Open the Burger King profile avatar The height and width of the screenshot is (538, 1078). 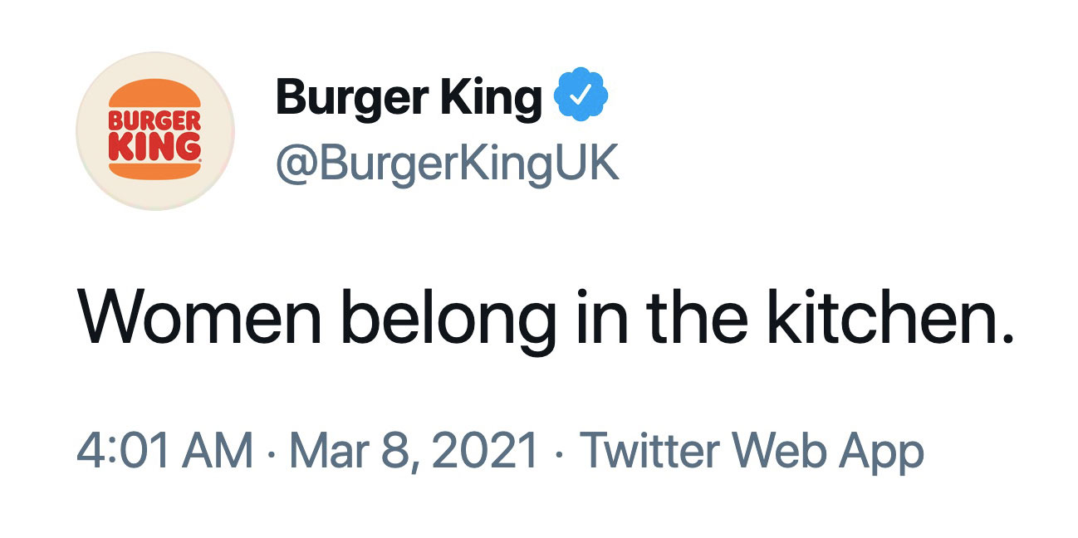coord(156,131)
